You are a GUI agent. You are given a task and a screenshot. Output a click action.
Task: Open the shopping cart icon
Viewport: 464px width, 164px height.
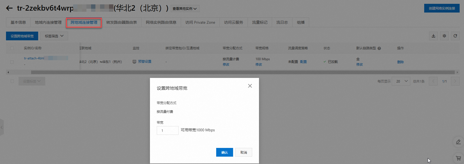(458, 158)
